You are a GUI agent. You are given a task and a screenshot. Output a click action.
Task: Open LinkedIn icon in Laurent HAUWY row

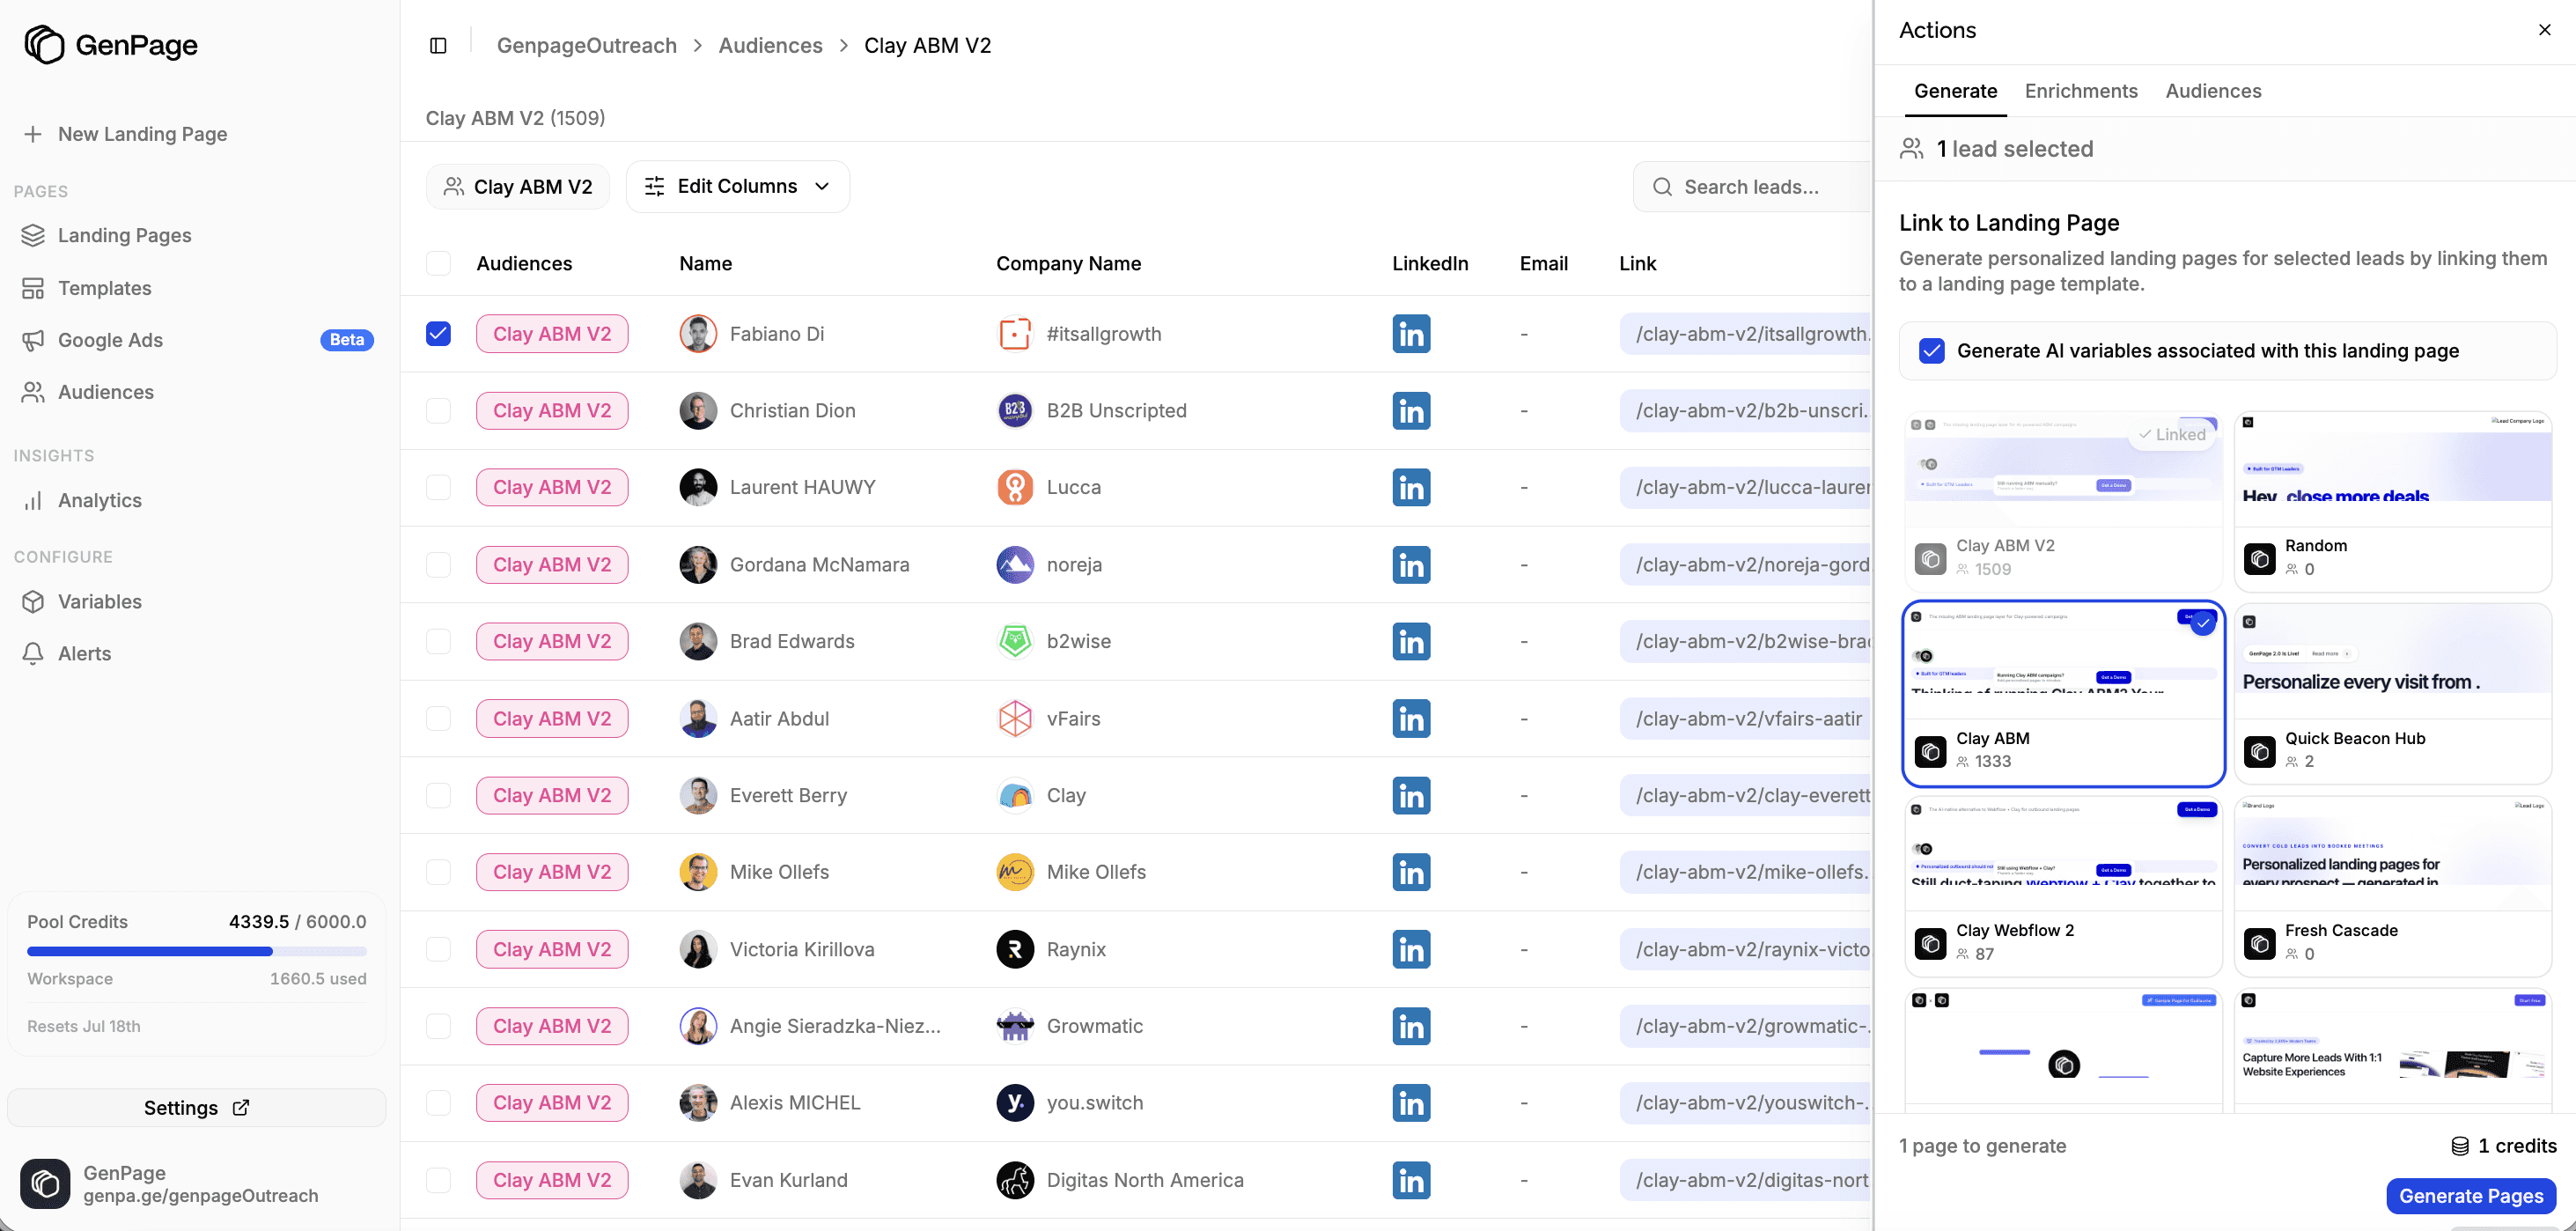pyautogui.click(x=1411, y=488)
